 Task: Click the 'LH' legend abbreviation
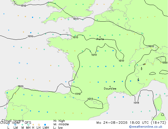click(x=38, y=127)
